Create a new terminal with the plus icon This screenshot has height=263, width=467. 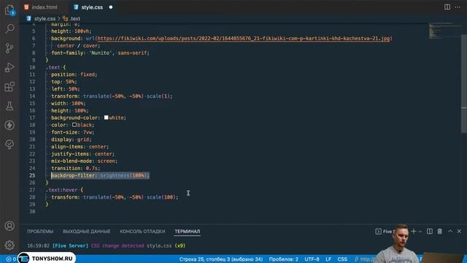(414, 231)
